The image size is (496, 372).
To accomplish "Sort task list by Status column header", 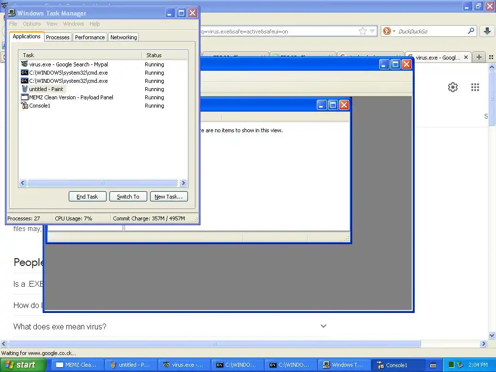I will (x=165, y=55).
